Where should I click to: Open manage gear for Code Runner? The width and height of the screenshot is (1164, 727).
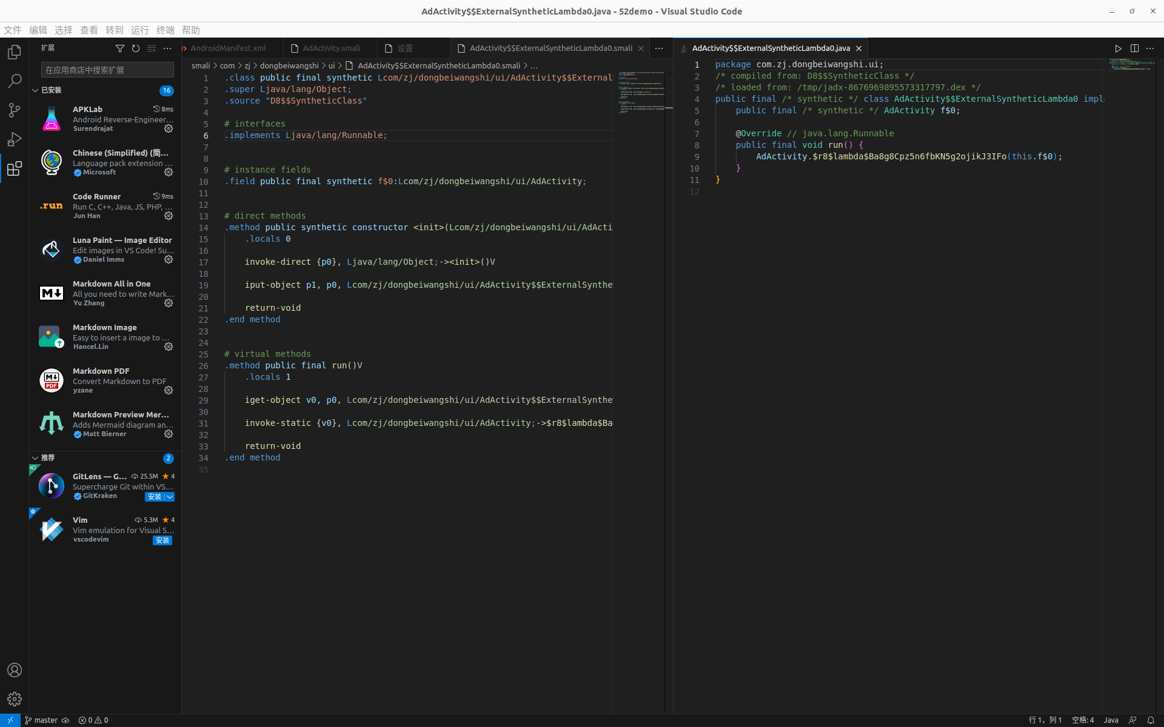tap(169, 216)
